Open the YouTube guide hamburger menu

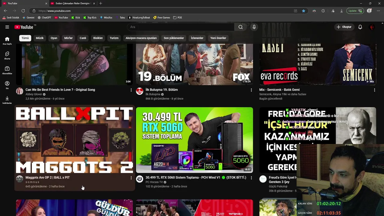[x=7, y=27]
